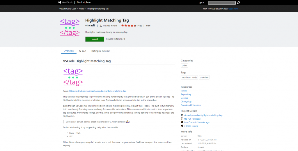Click the GitHub icon in Project Details
The width and height of the screenshot is (298, 151).
click(x=182, y=115)
